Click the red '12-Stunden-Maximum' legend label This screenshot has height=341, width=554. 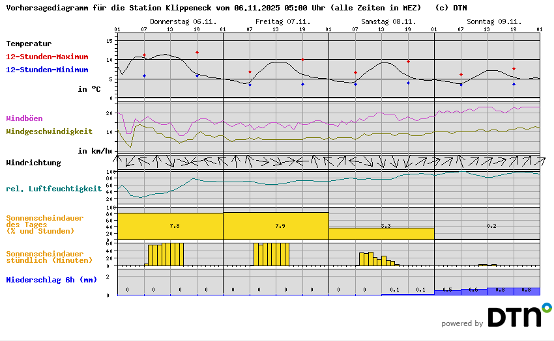pyautogui.click(x=47, y=57)
